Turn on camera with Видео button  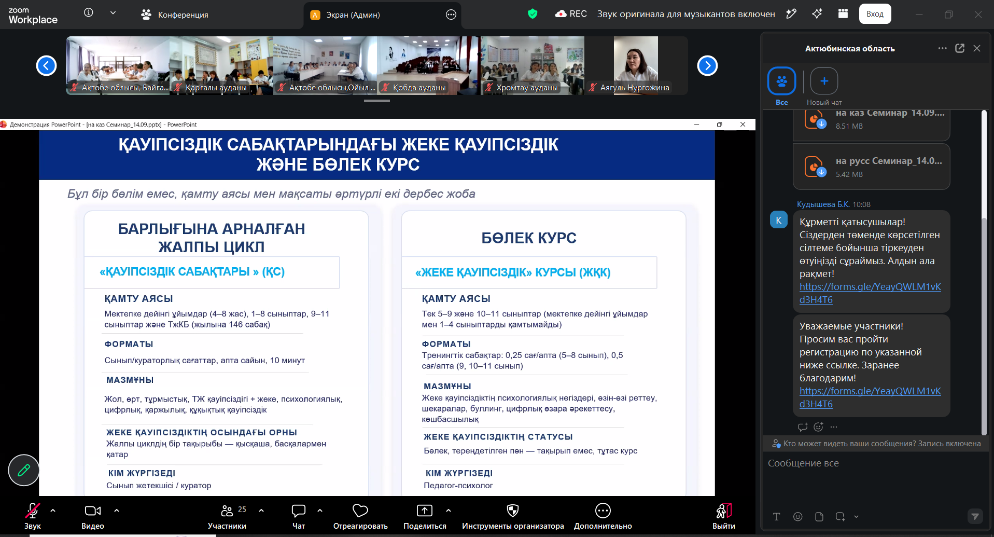coord(93,516)
